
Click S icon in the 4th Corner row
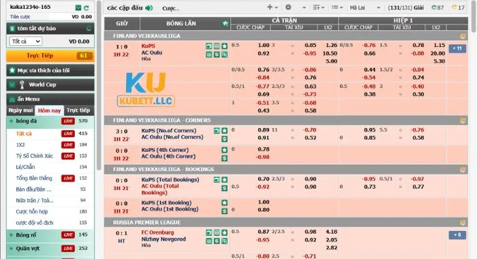click(x=224, y=158)
